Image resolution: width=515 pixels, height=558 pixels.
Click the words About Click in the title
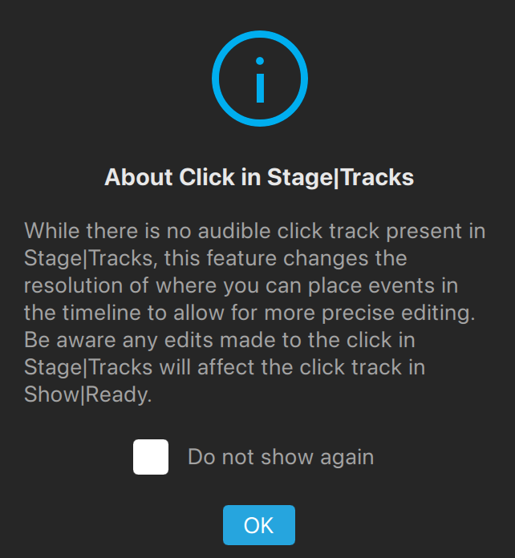click(169, 177)
